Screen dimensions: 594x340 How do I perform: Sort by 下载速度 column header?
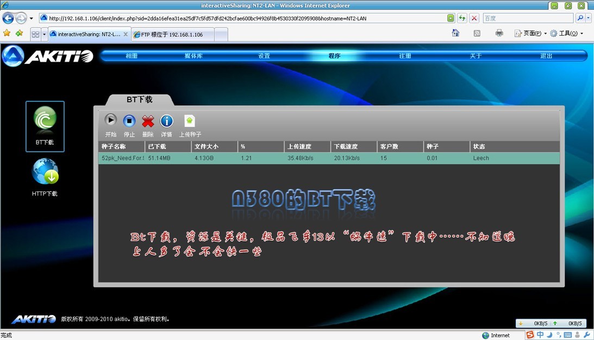click(354, 146)
